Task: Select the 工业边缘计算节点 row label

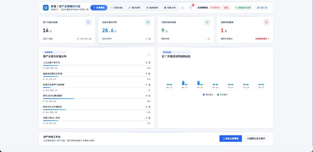Action: (51, 62)
